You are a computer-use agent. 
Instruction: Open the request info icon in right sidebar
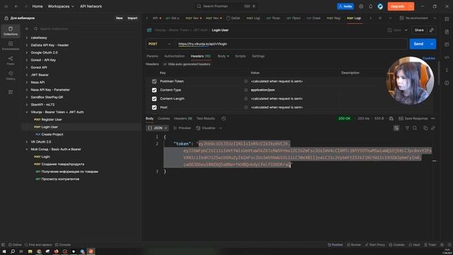pos(447,83)
